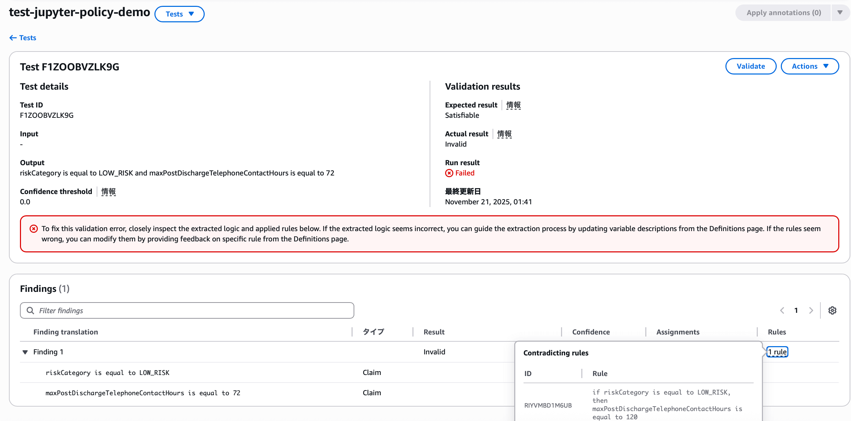Go to next findings page arrow
The height and width of the screenshot is (421, 851).
pyautogui.click(x=811, y=310)
